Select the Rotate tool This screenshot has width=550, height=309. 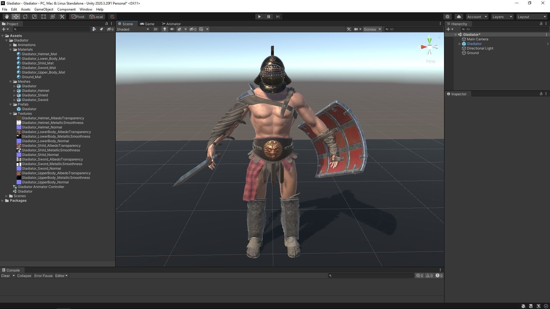click(25, 17)
